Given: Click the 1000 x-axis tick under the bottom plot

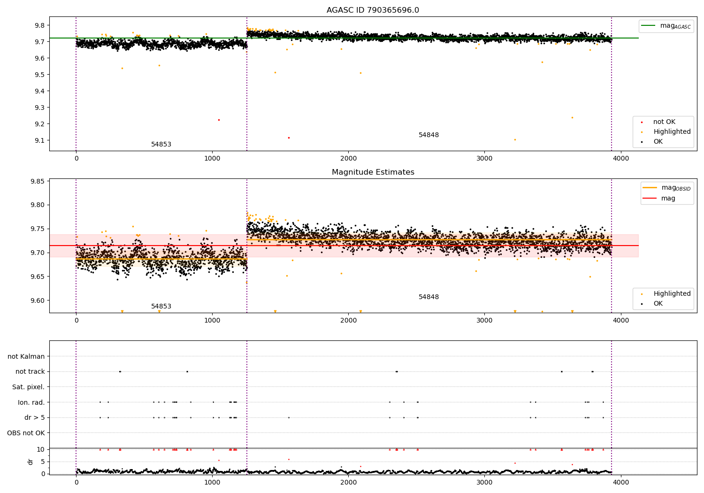Looking at the screenshot, I should click(x=212, y=483).
